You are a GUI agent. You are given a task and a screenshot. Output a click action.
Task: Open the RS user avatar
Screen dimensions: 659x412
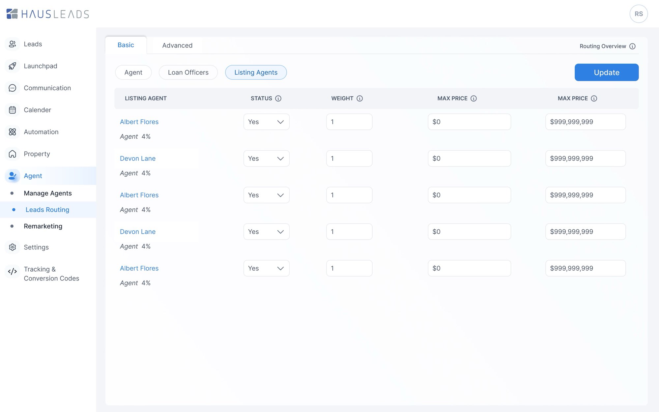click(639, 14)
